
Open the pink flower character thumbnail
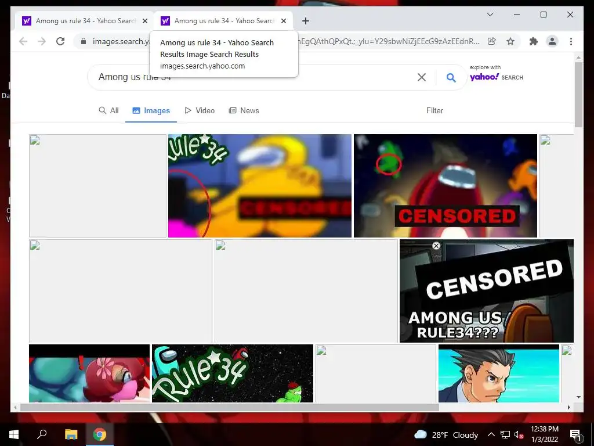pos(89,373)
